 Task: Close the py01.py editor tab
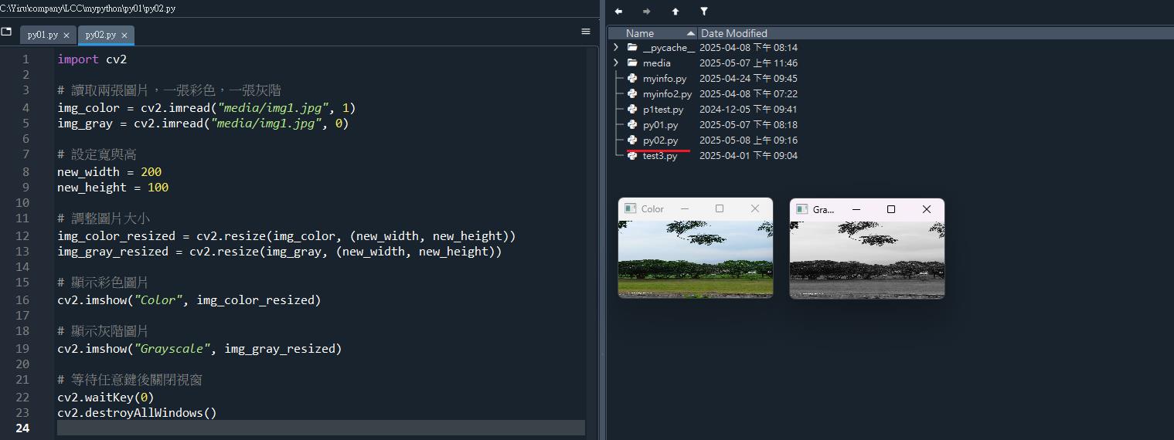(66, 36)
